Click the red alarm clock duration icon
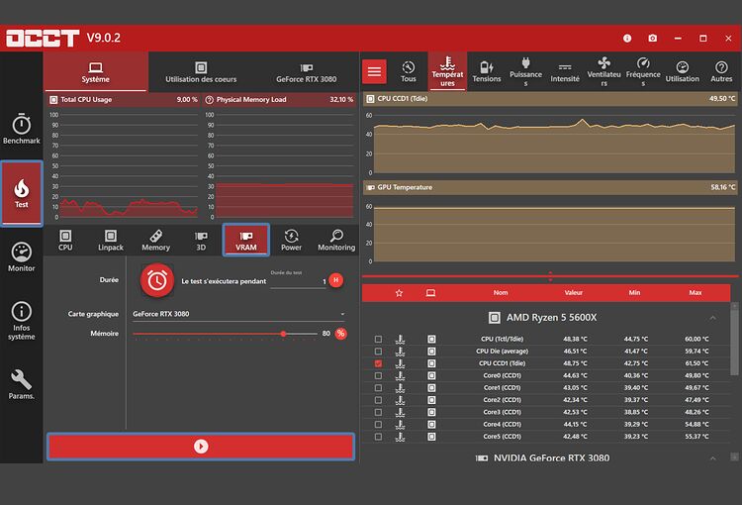742x505 pixels. 157,280
